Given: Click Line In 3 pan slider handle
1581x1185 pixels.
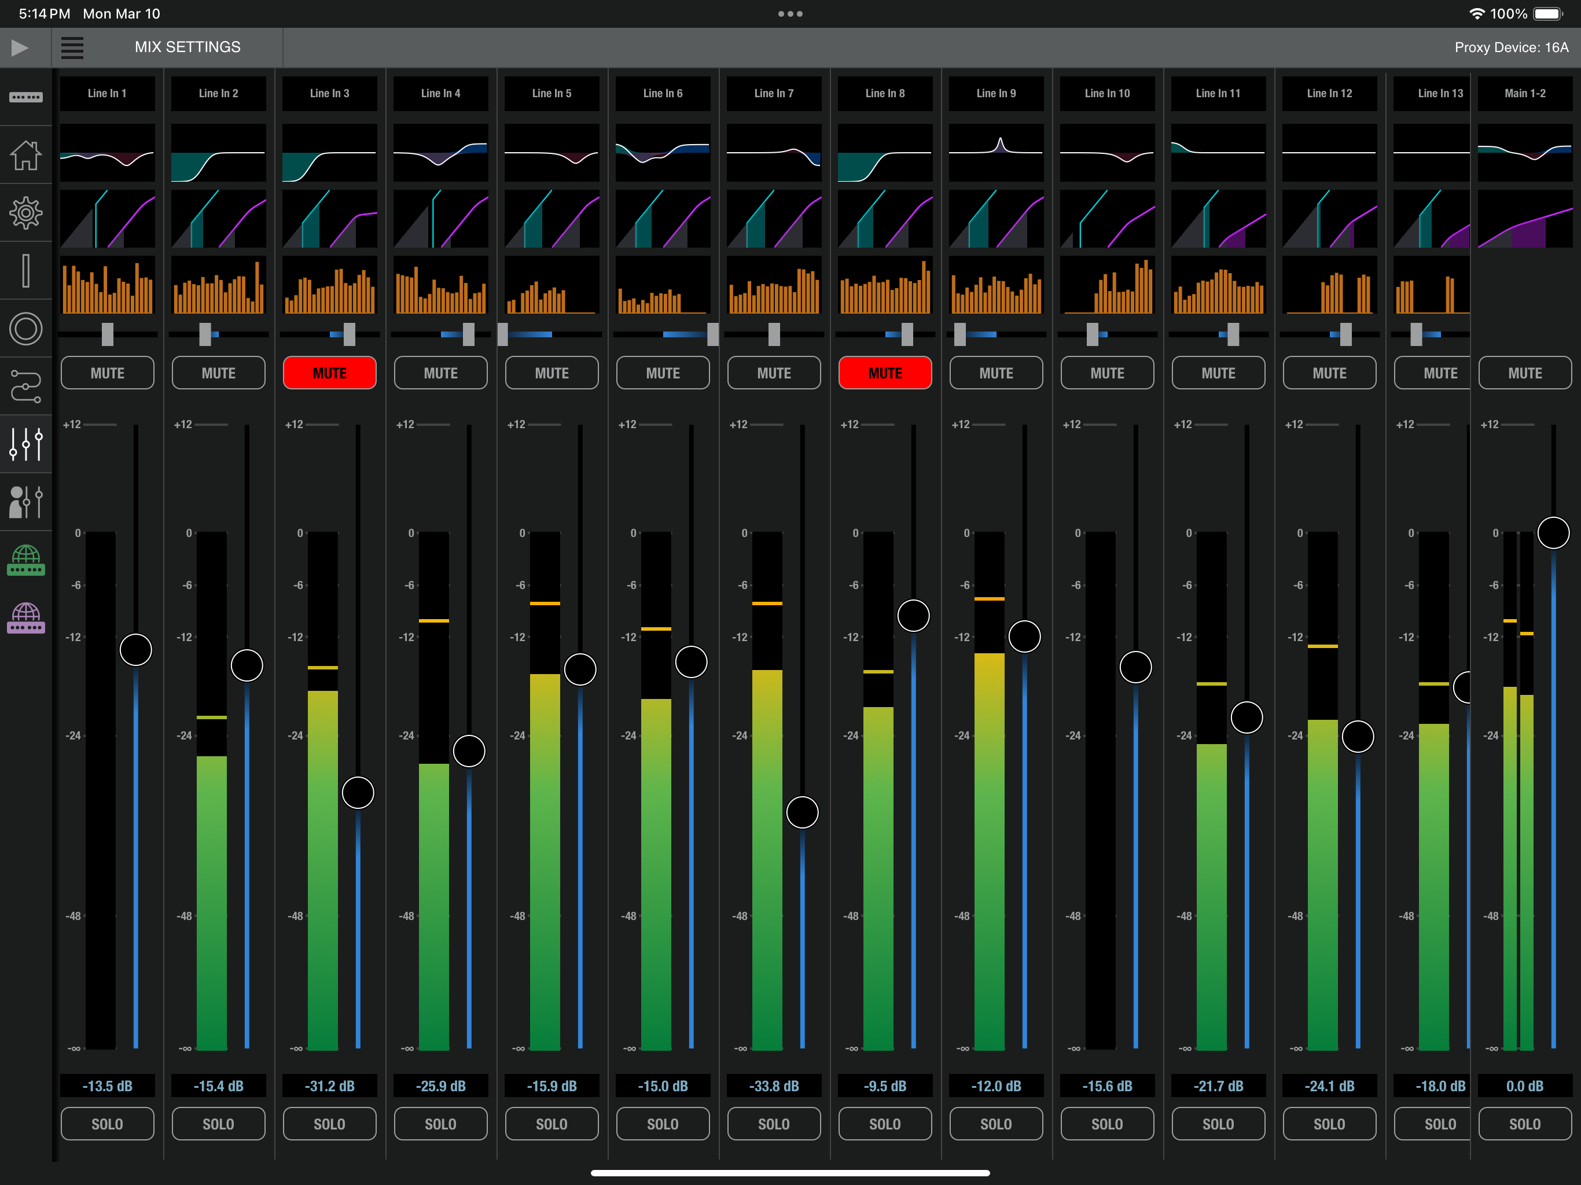Looking at the screenshot, I should 350,334.
